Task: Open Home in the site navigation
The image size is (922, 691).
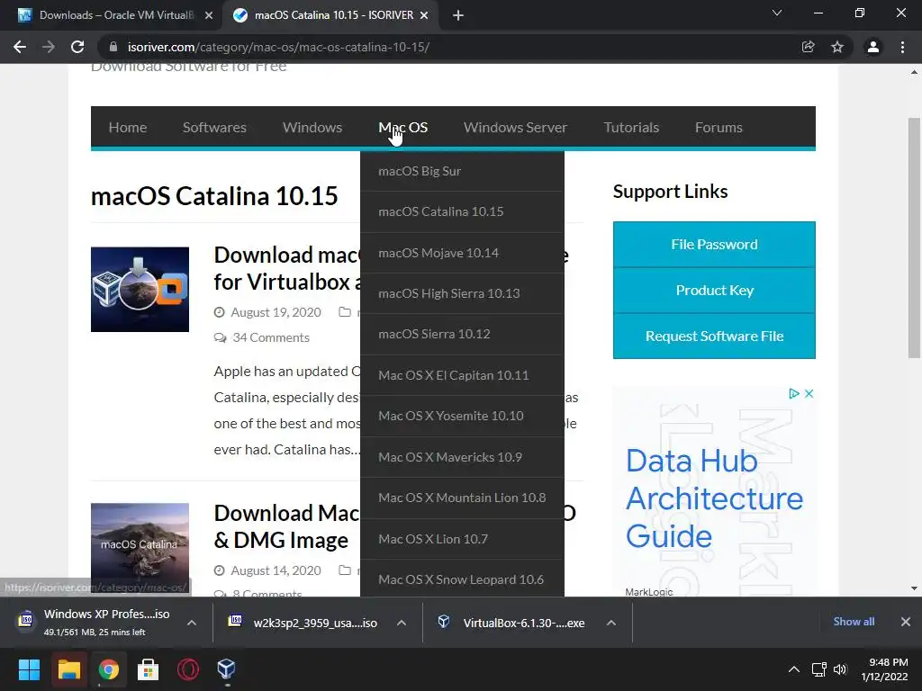Action: (x=128, y=128)
